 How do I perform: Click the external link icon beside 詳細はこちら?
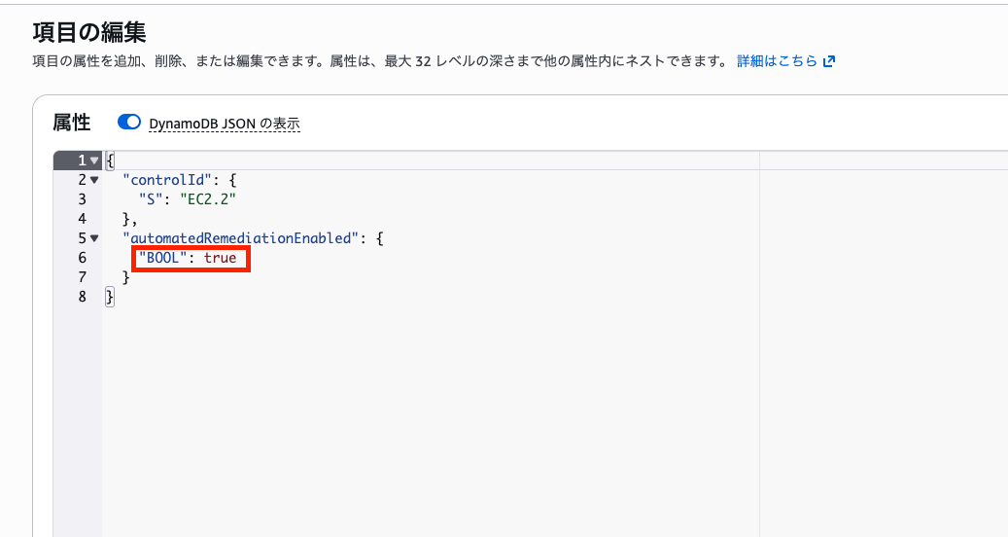click(829, 61)
